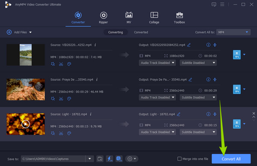This screenshot has height=166, width=257.
Task: Open the settings gear menu
Action: click(131, 159)
